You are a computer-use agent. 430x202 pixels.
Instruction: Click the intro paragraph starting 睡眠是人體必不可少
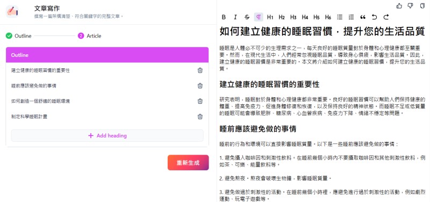click(x=322, y=58)
